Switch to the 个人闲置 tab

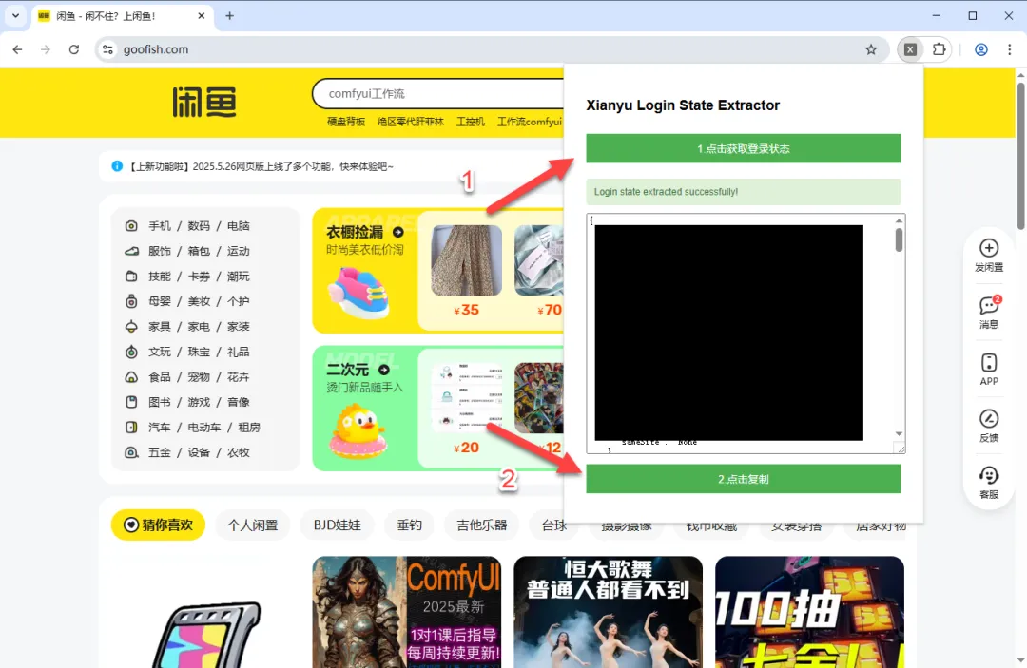(x=252, y=524)
